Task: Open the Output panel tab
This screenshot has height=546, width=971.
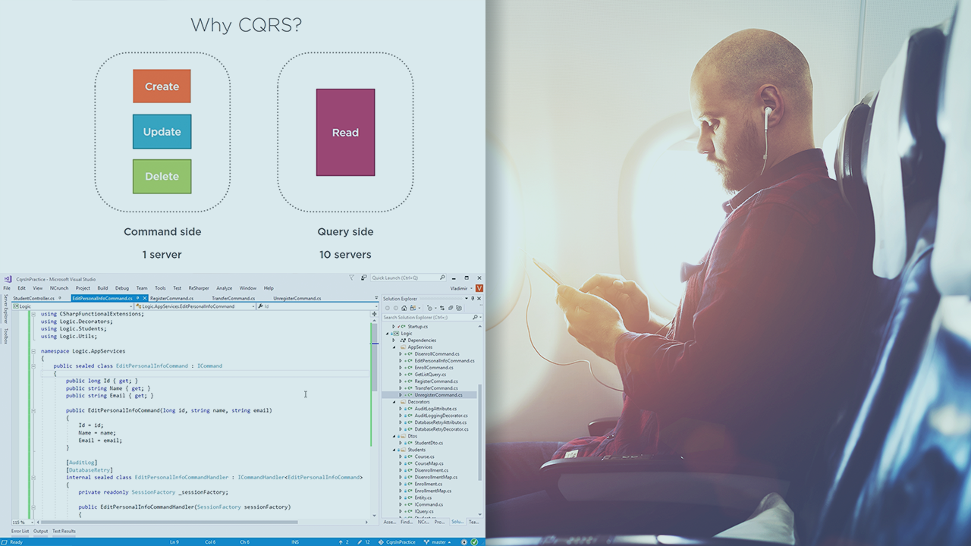Action: click(x=40, y=531)
